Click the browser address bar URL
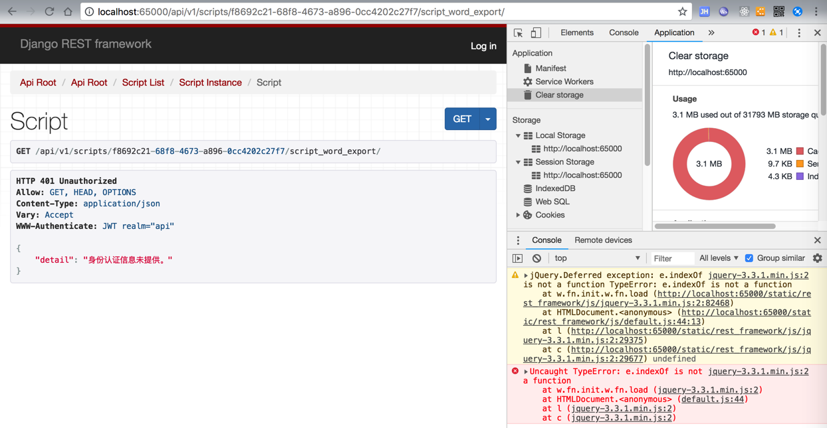 (301, 11)
